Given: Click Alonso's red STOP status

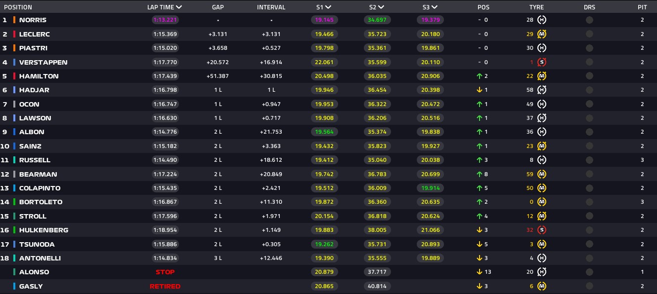Looking at the screenshot, I should (x=165, y=272).
